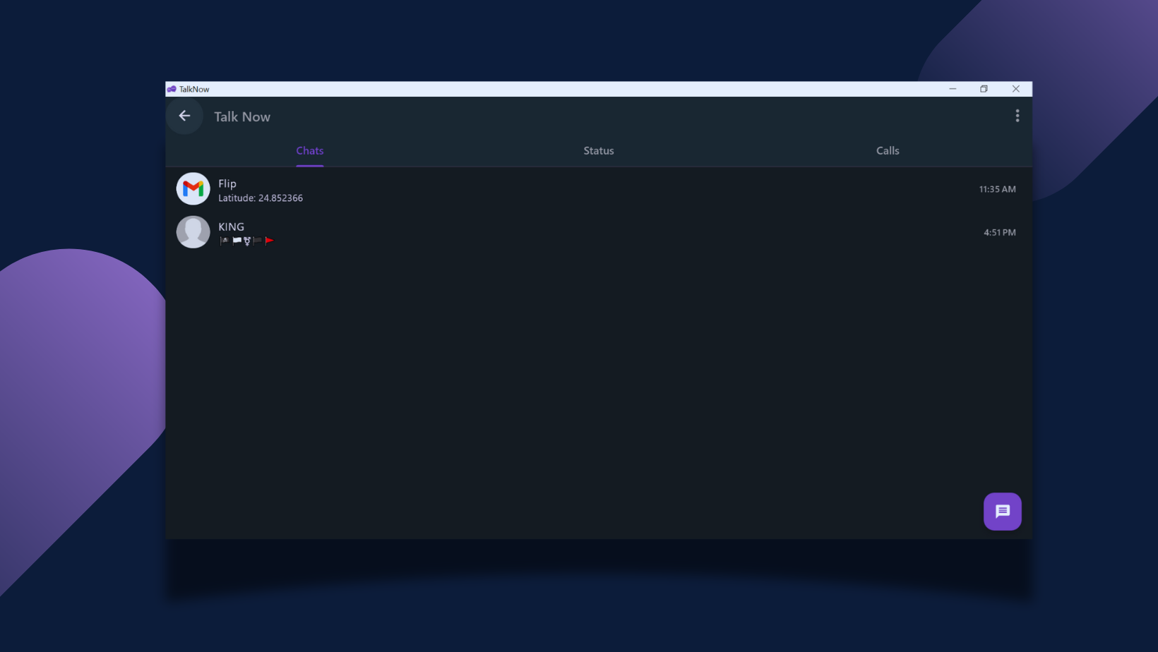Click the white flag emoji in KING's message
The width and height of the screenshot is (1158, 652).
tap(237, 240)
